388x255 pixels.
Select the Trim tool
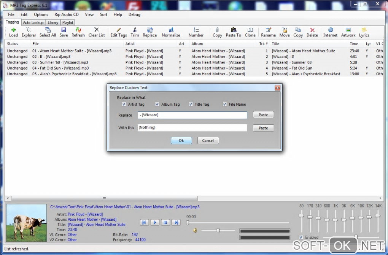tap(135, 32)
